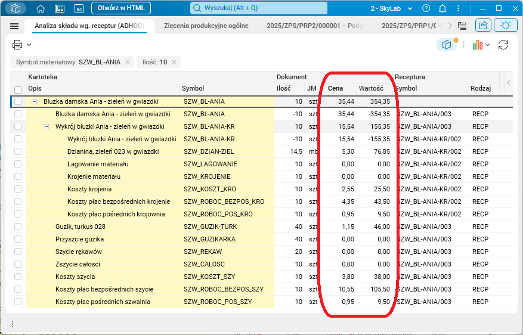Collapse the Wykrój bluzki Ania tree node
Viewport: 523px width, 335px height.
[47, 126]
